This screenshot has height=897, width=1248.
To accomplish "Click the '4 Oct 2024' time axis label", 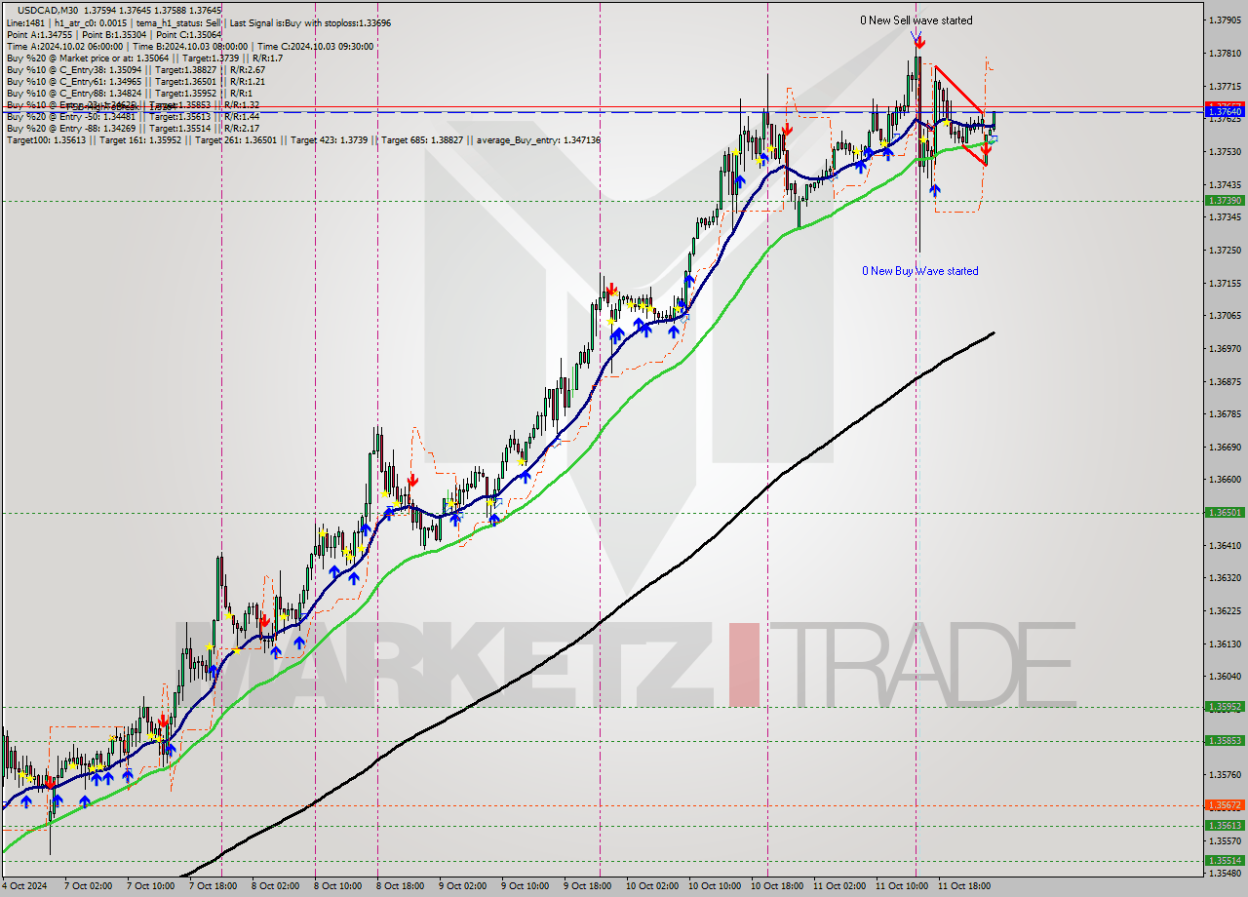I will [25, 886].
